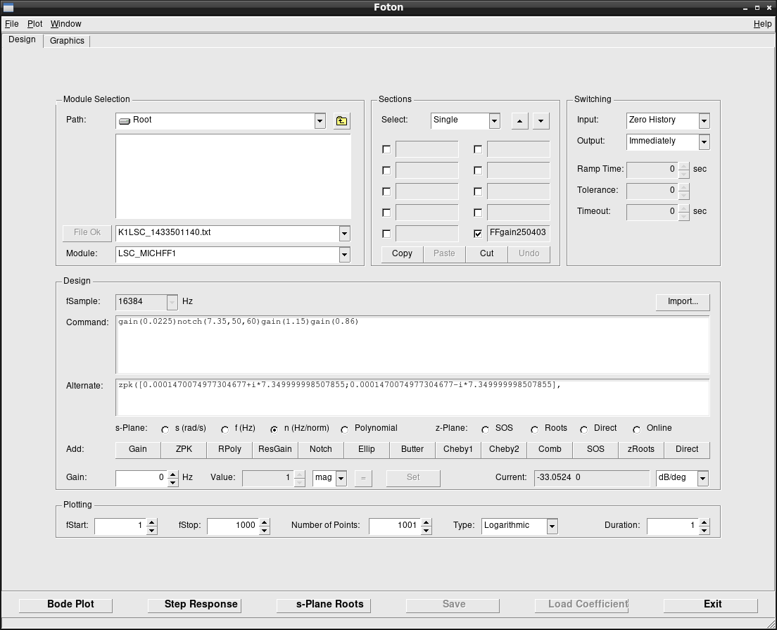Image resolution: width=777 pixels, height=630 pixels.
Task: Increase Gain frequency stepper
Action: pos(172,474)
